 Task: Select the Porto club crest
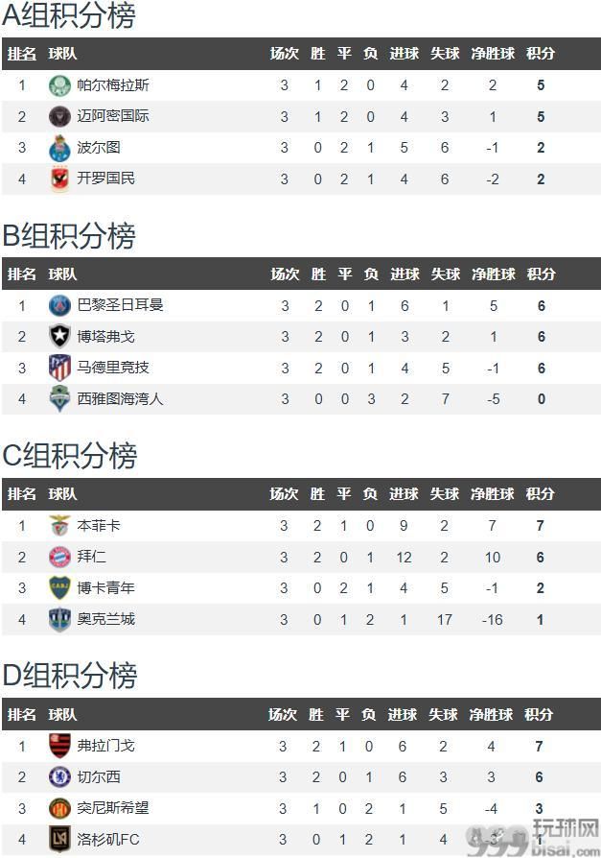(59, 148)
